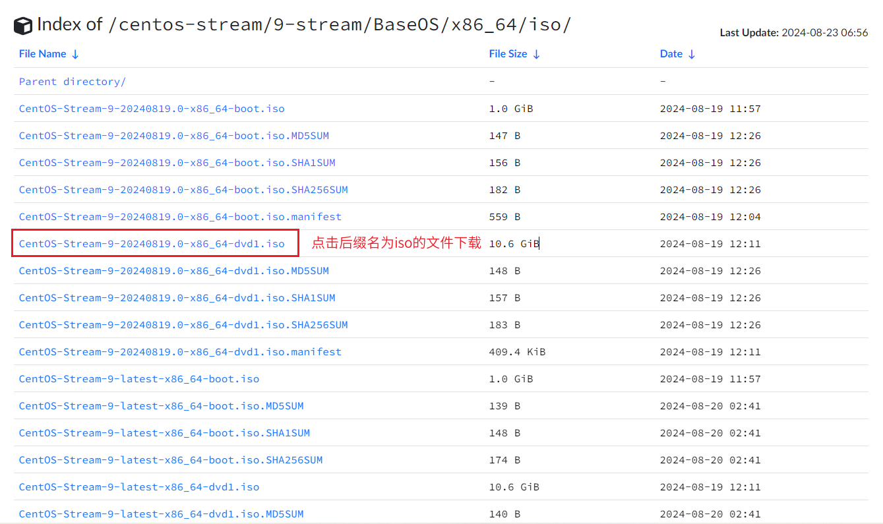Open the 20240819.0 boot.iso.SHA256SUM file
This screenshot has width=883, height=524.
tap(183, 190)
